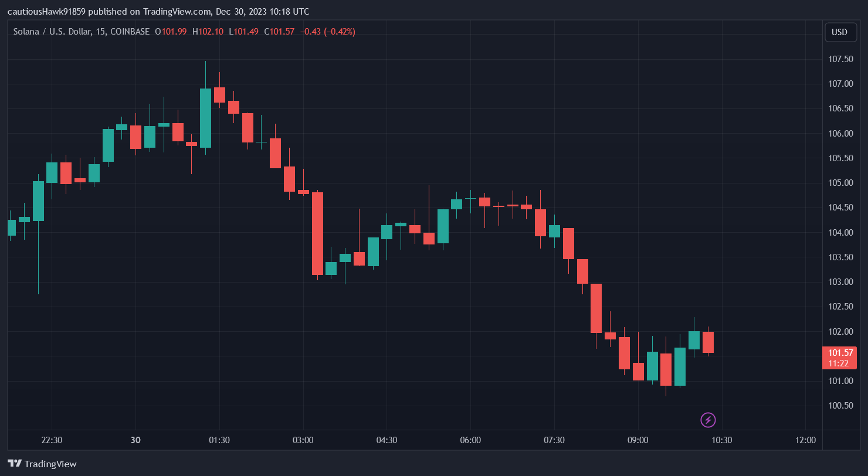
Task: Click the bold 30 date label on time axis
Action: coord(135,440)
